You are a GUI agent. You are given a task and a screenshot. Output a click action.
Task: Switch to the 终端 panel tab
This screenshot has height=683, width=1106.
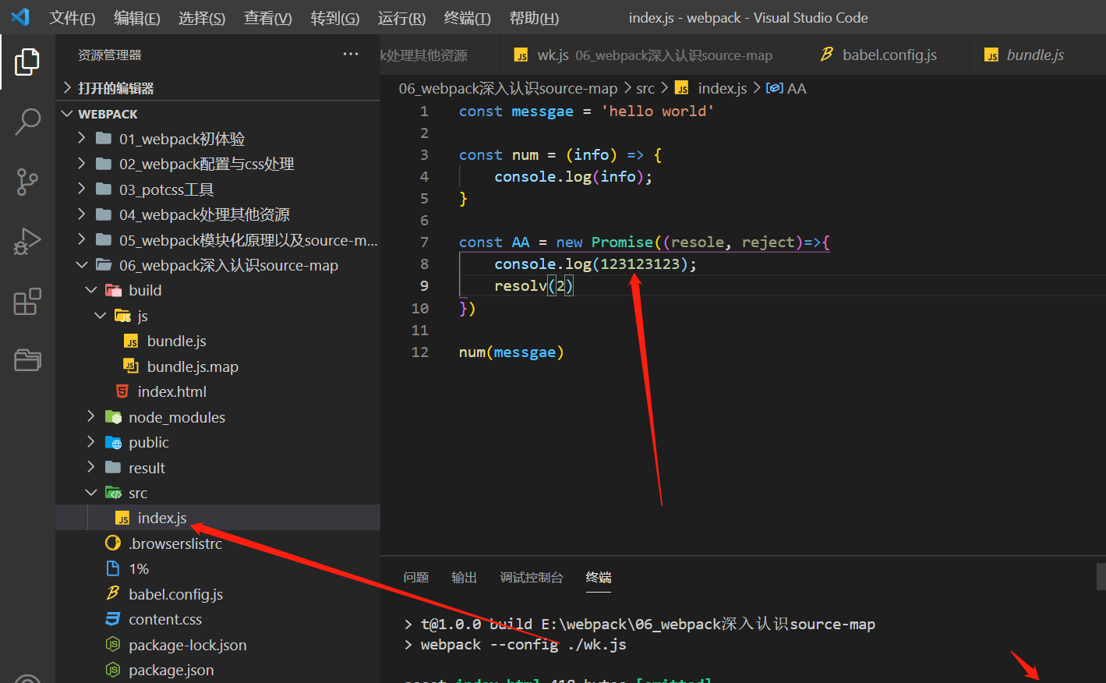coord(599,578)
